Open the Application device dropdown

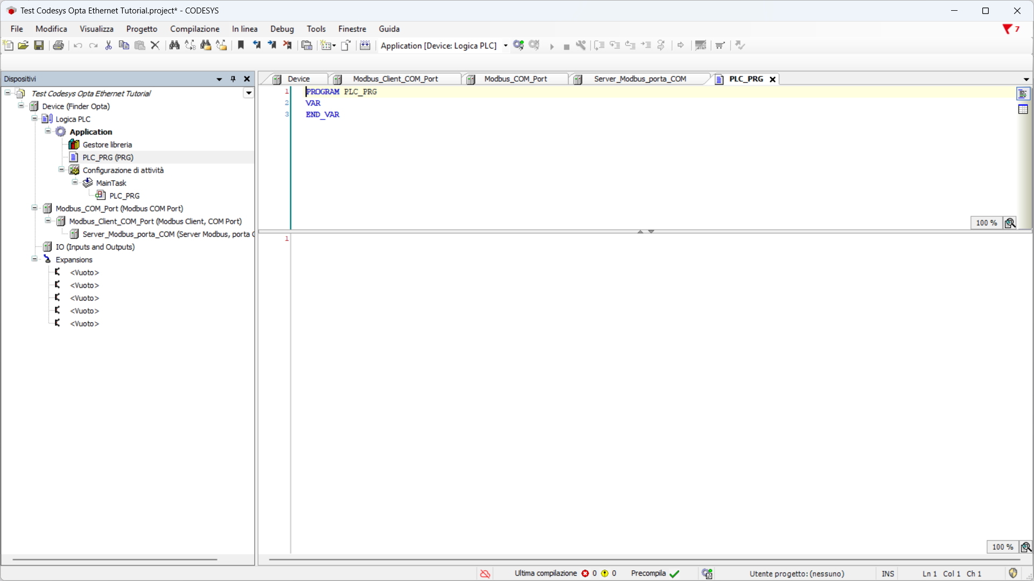pyautogui.click(x=505, y=46)
